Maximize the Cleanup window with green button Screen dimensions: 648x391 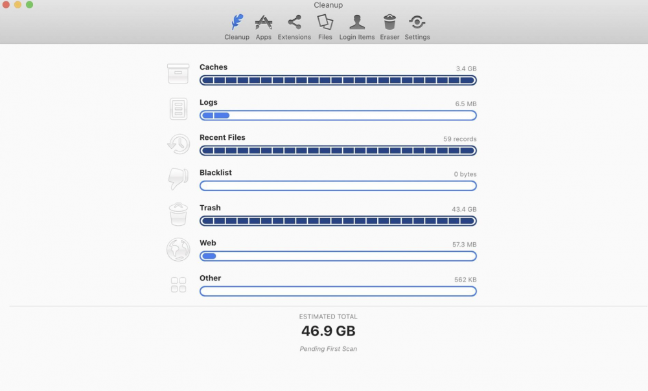pyautogui.click(x=29, y=5)
